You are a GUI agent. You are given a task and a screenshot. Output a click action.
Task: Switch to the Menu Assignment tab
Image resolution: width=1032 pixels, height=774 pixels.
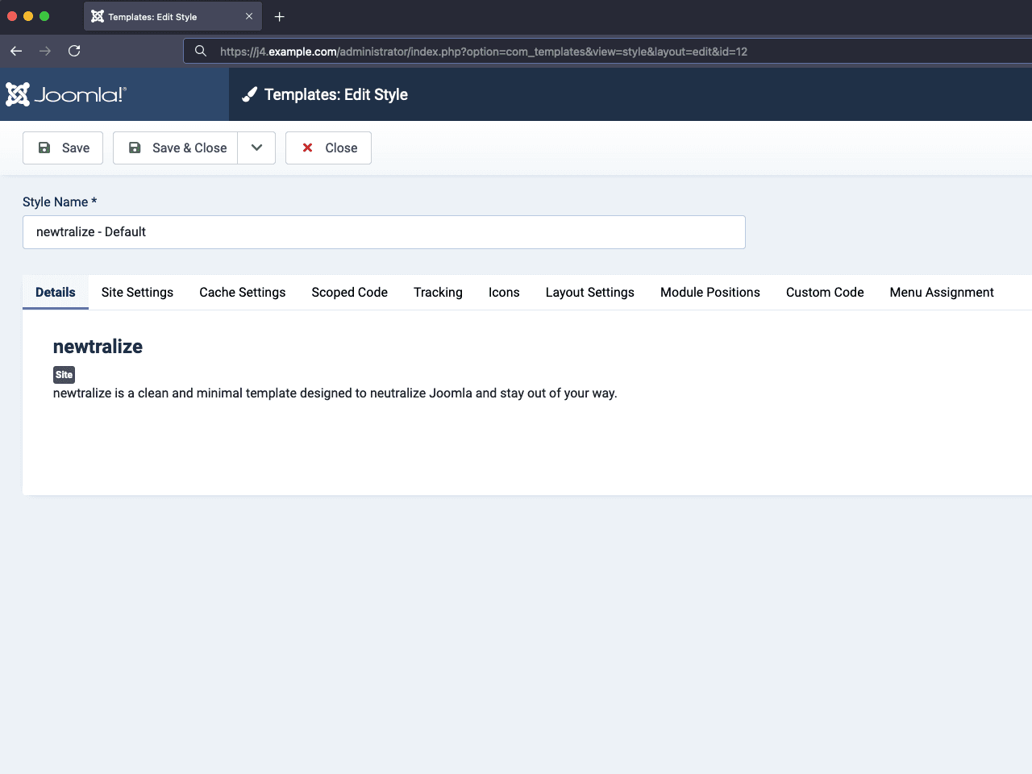click(x=941, y=292)
